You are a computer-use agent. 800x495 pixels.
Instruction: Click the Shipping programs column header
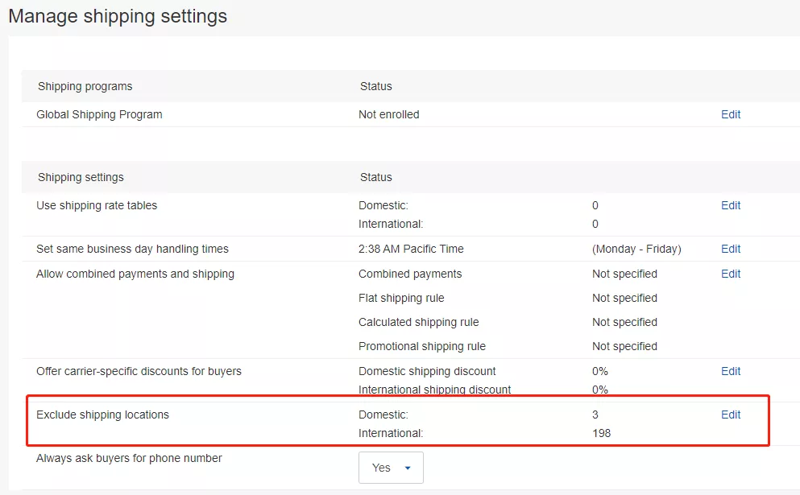pyautogui.click(x=85, y=86)
